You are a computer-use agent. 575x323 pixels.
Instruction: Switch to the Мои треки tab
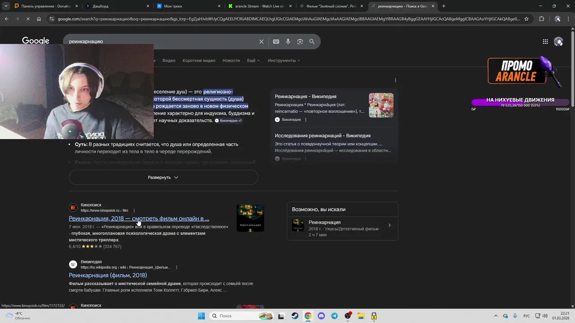click(x=189, y=6)
